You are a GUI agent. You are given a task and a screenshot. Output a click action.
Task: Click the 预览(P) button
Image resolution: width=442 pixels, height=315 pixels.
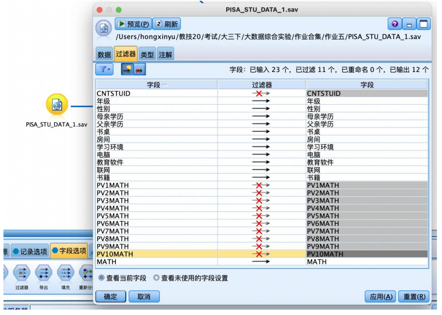(x=134, y=24)
